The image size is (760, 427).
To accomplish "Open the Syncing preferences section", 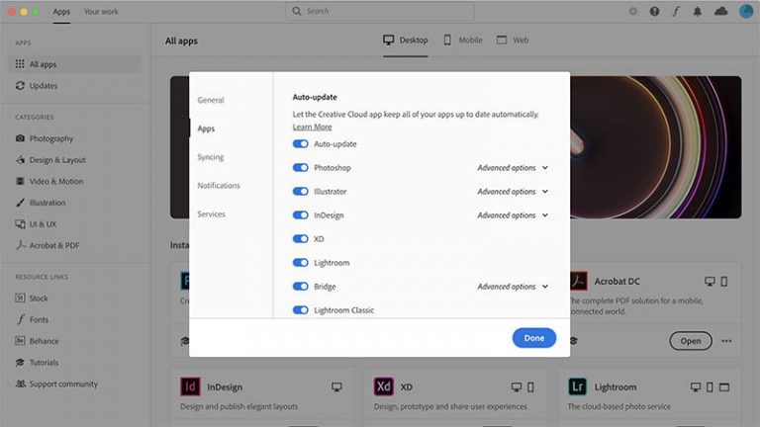I will point(211,157).
